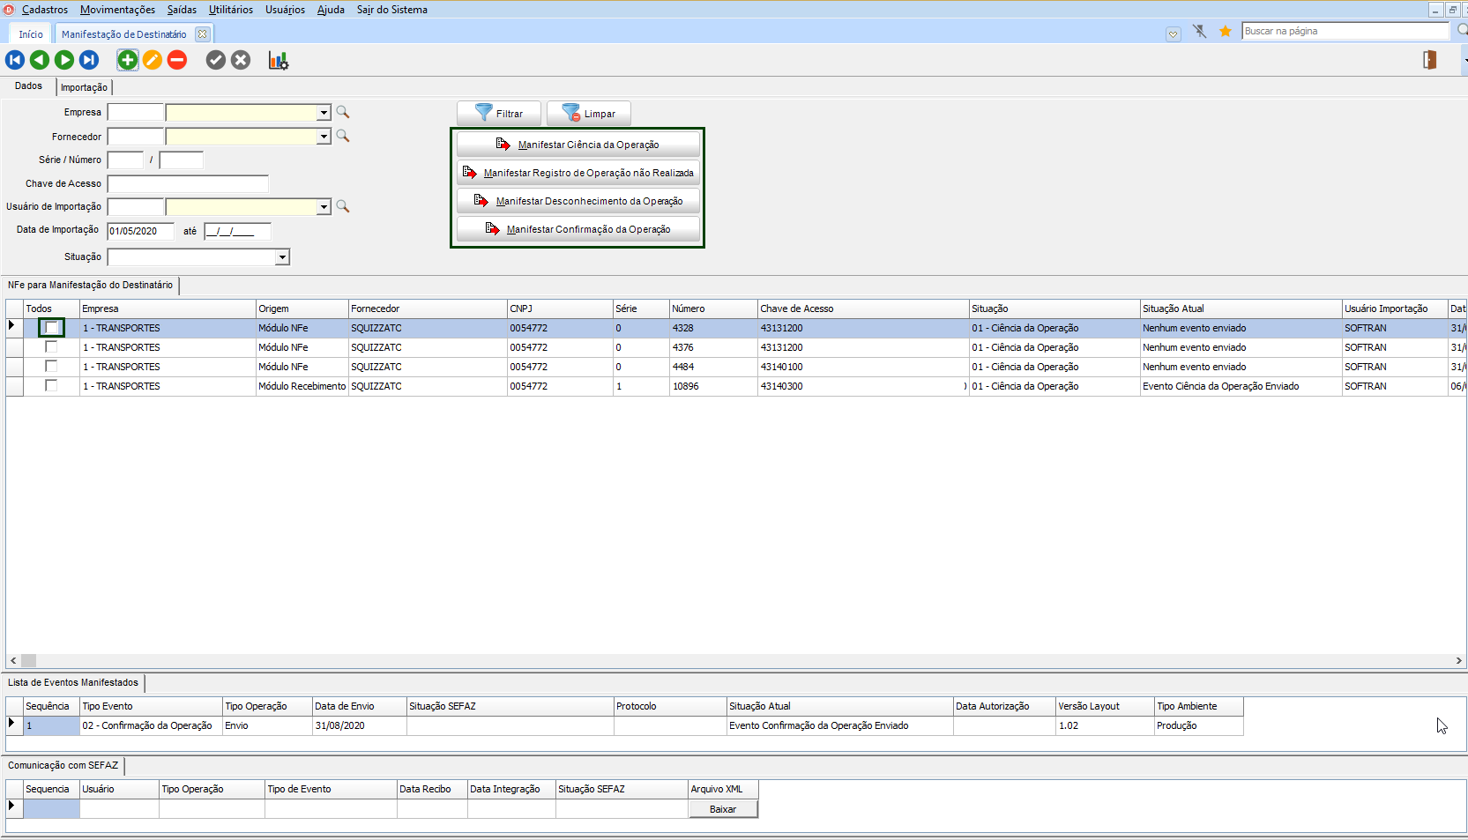Select the Módulo Recebimento cell

302,386
